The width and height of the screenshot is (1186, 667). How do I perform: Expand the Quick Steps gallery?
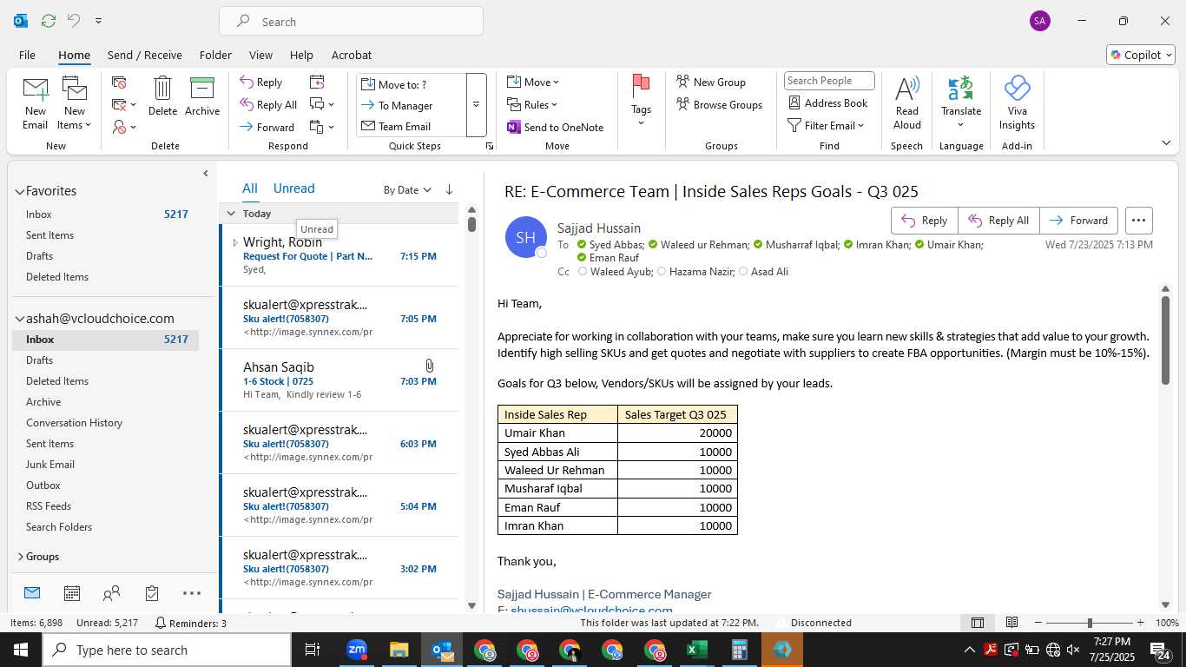[x=476, y=105]
